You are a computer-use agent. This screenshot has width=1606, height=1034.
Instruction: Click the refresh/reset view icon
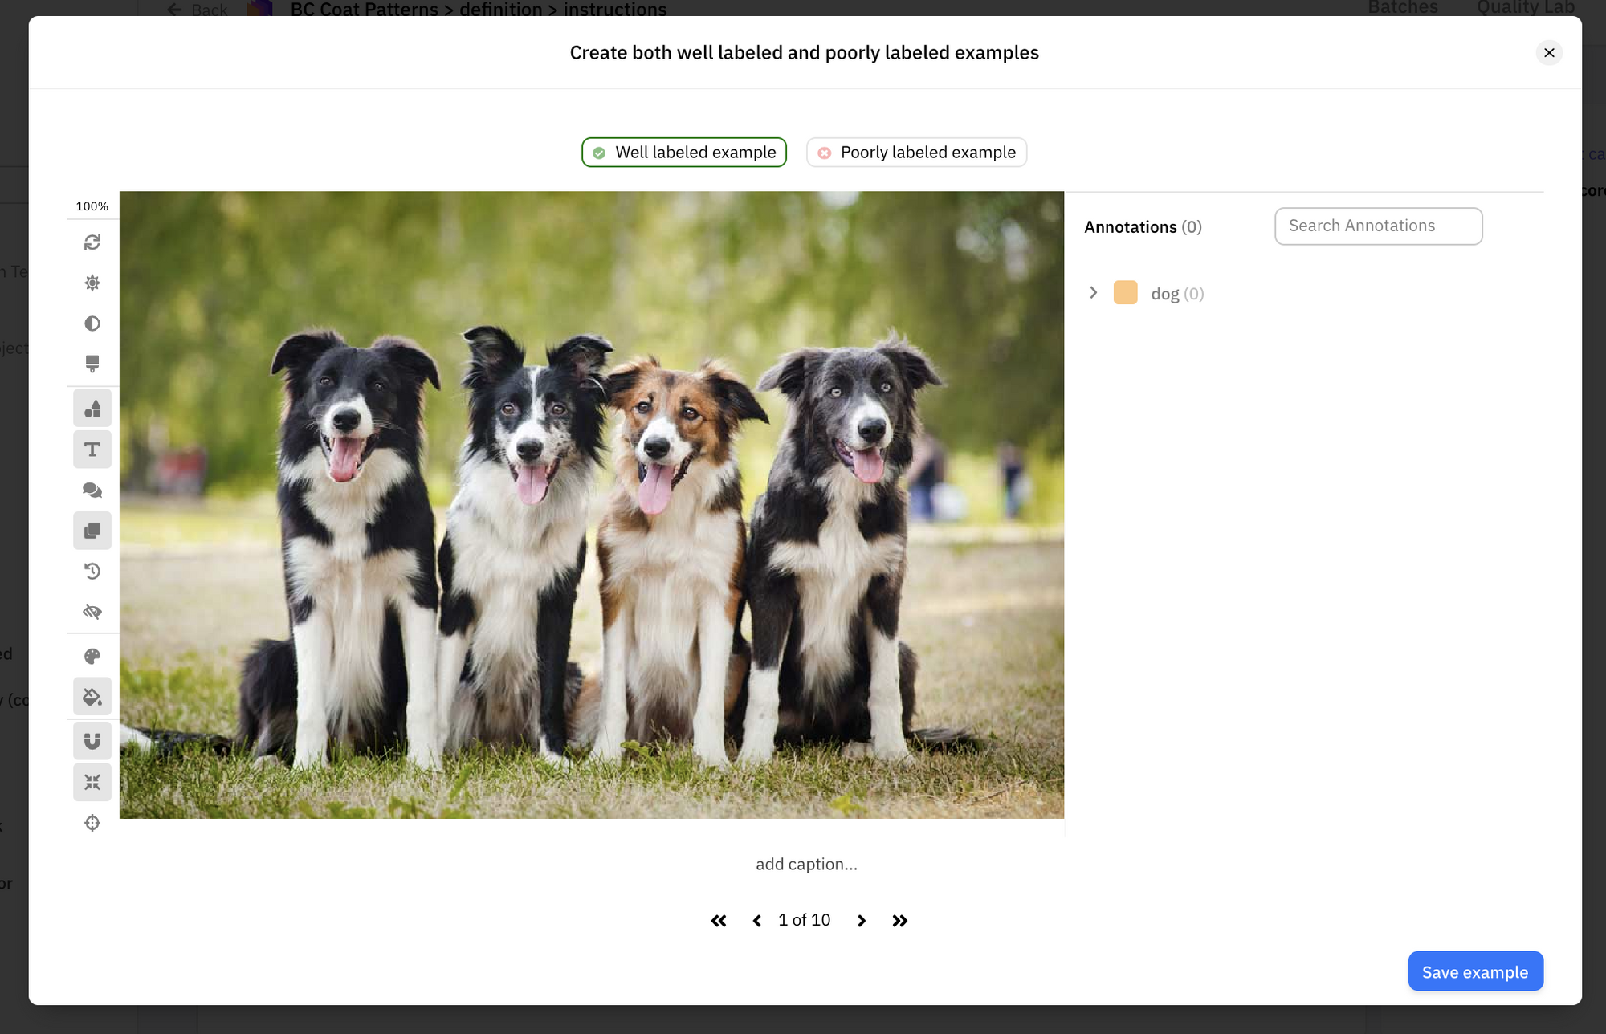92,242
